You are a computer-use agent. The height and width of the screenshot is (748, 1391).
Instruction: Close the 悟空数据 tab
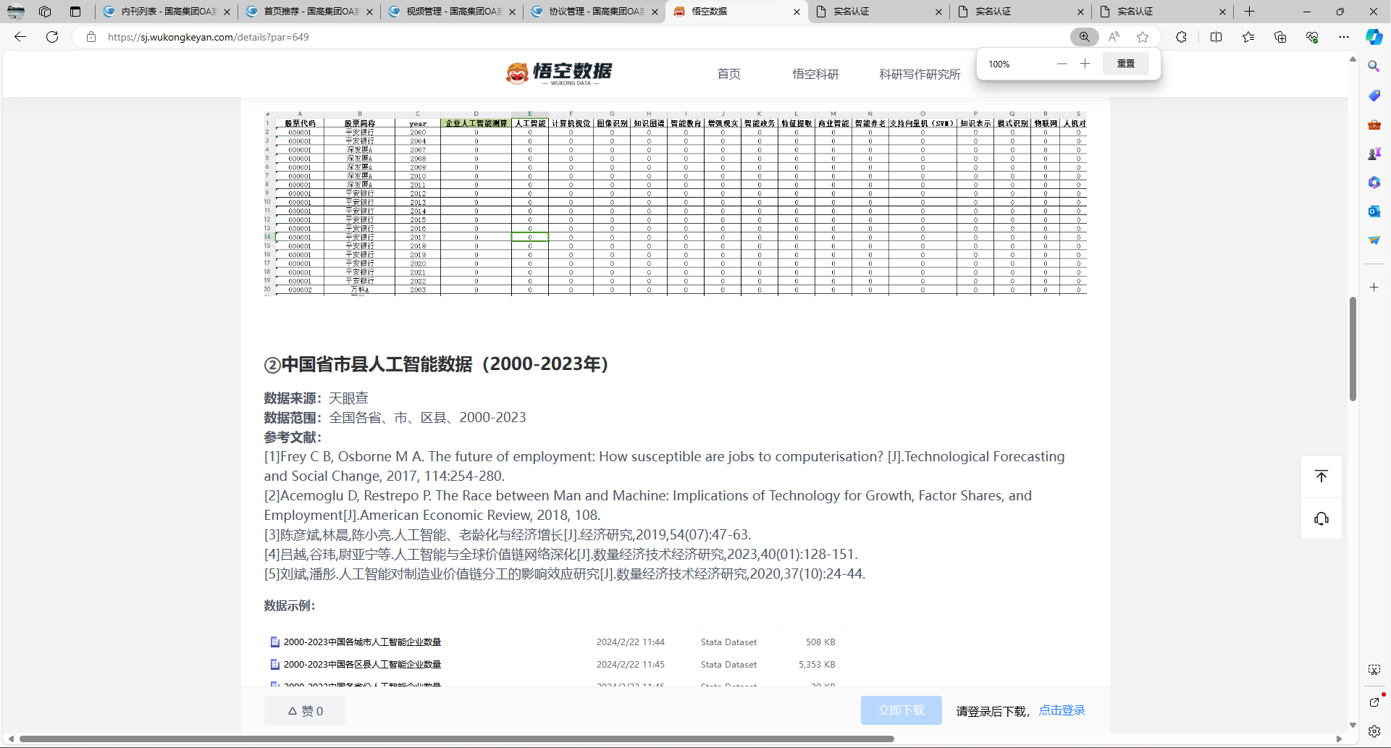797,12
